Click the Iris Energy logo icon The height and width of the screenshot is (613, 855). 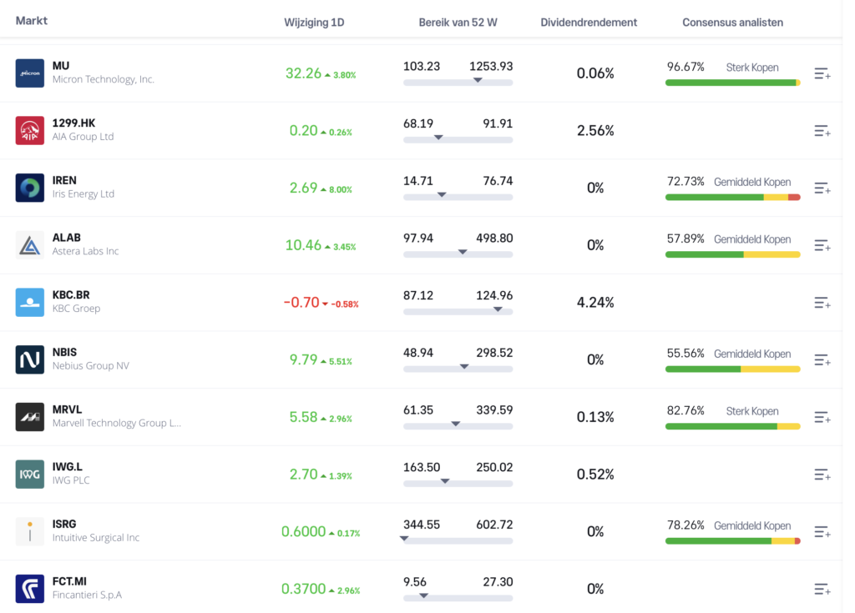click(x=30, y=188)
